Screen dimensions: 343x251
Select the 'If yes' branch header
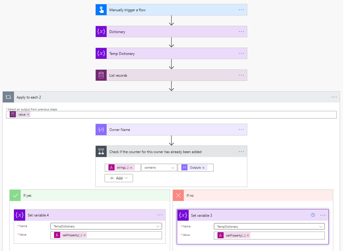[90, 196]
